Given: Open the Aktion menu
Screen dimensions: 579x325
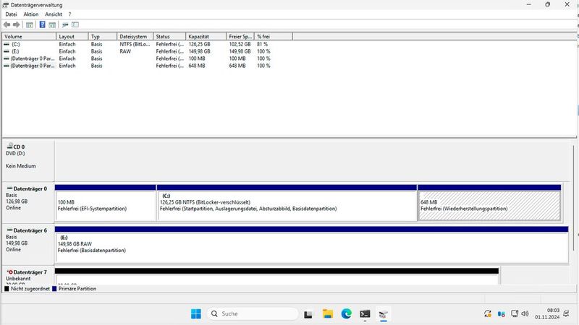Looking at the screenshot, I should 31,14.
